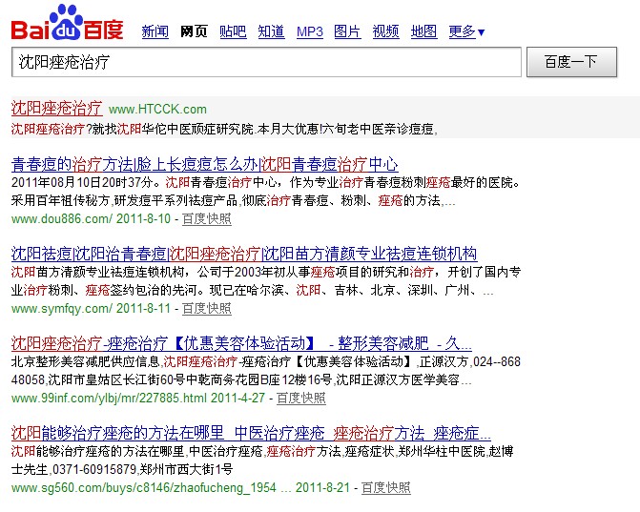
Task: Open the 知道 tab
Action: (x=271, y=32)
